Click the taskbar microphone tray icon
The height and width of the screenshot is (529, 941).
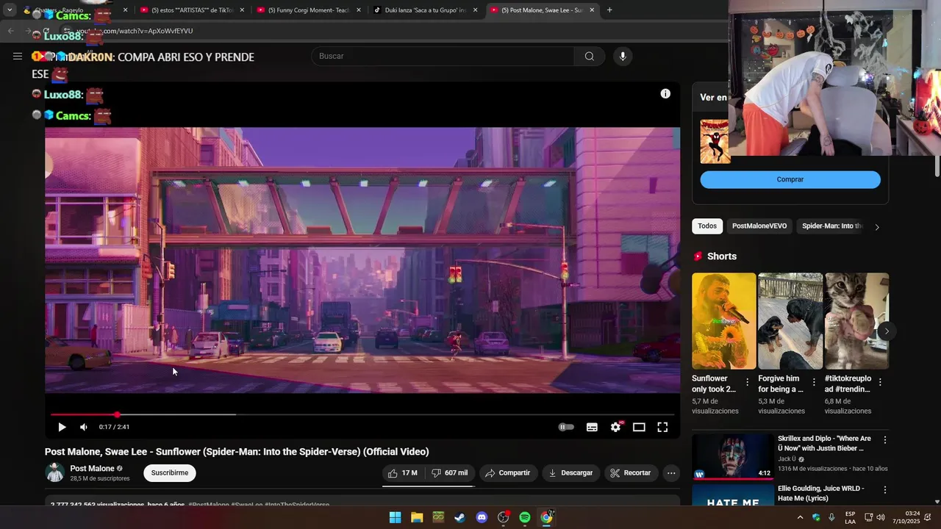(831, 517)
